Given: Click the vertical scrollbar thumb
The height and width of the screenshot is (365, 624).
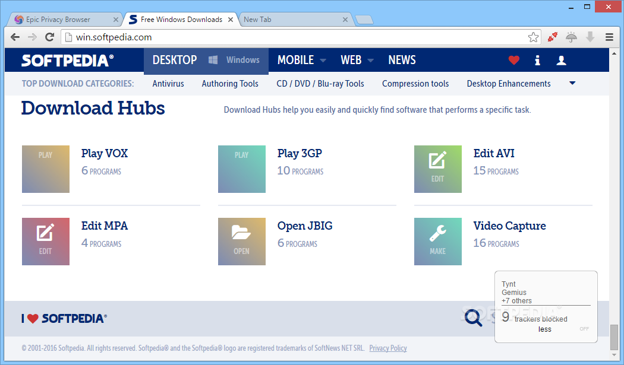Looking at the screenshot, I should (614, 337).
